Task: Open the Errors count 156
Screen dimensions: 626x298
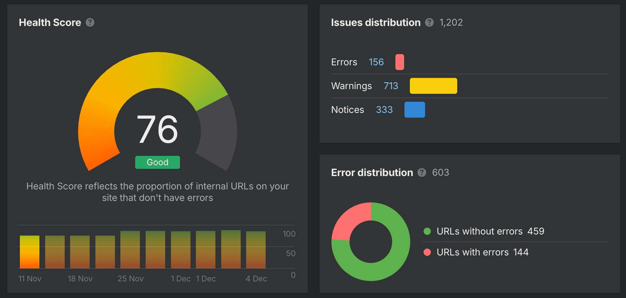Action: [x=376, y=62]
